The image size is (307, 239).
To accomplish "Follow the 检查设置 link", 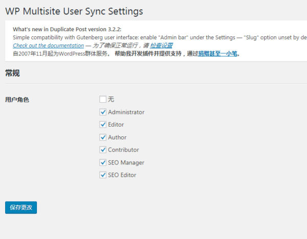I will [161, 45].
